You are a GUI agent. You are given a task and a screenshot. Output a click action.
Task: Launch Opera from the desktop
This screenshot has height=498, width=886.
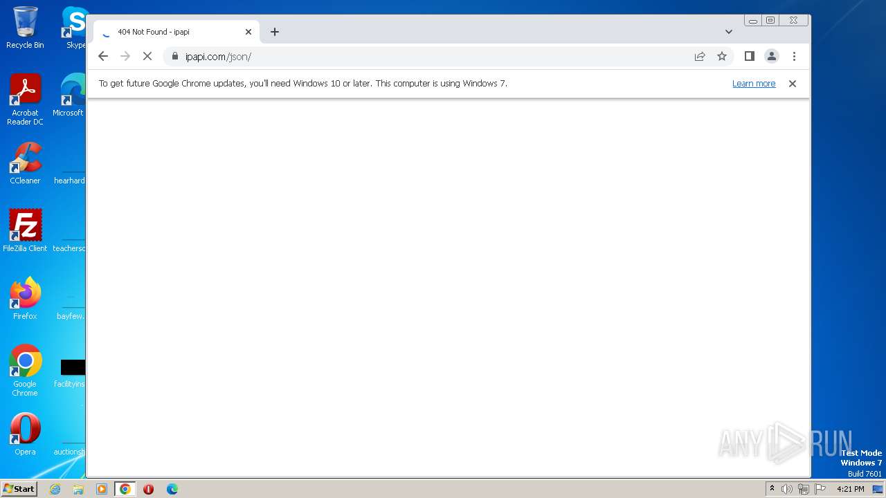coord(25,434)
